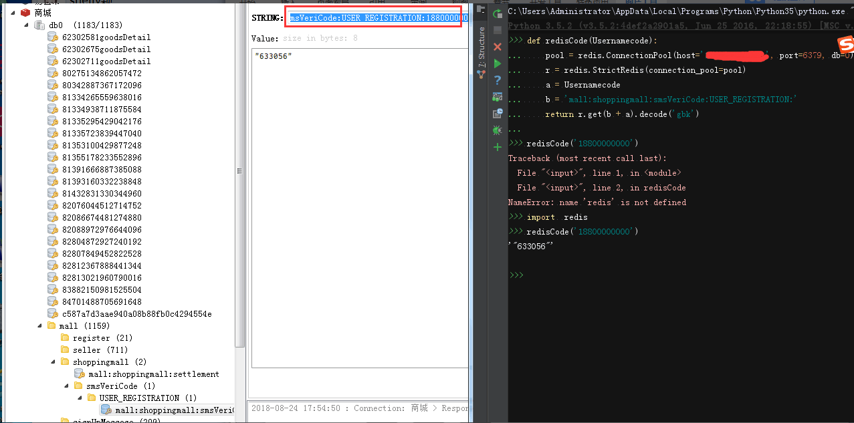Click key icon next to 62302711goodsDetail
The width and height of the screenshot is (854, 423).
point(53,61)
